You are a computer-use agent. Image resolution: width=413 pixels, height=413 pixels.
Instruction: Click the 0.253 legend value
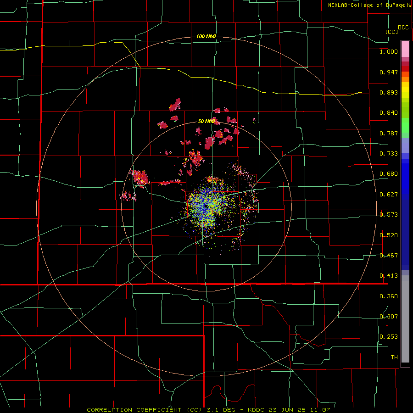(x=389, y=337)
